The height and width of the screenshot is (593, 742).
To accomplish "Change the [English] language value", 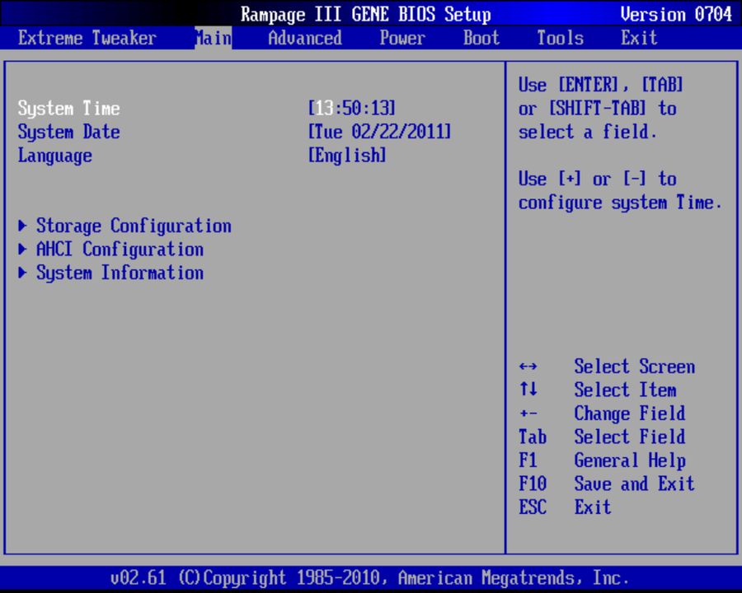I will click(x=347, y=155).
